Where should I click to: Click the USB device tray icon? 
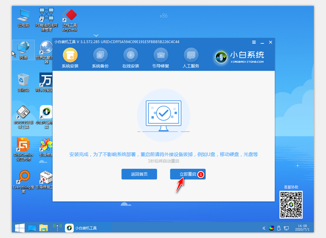pos(279,228)
